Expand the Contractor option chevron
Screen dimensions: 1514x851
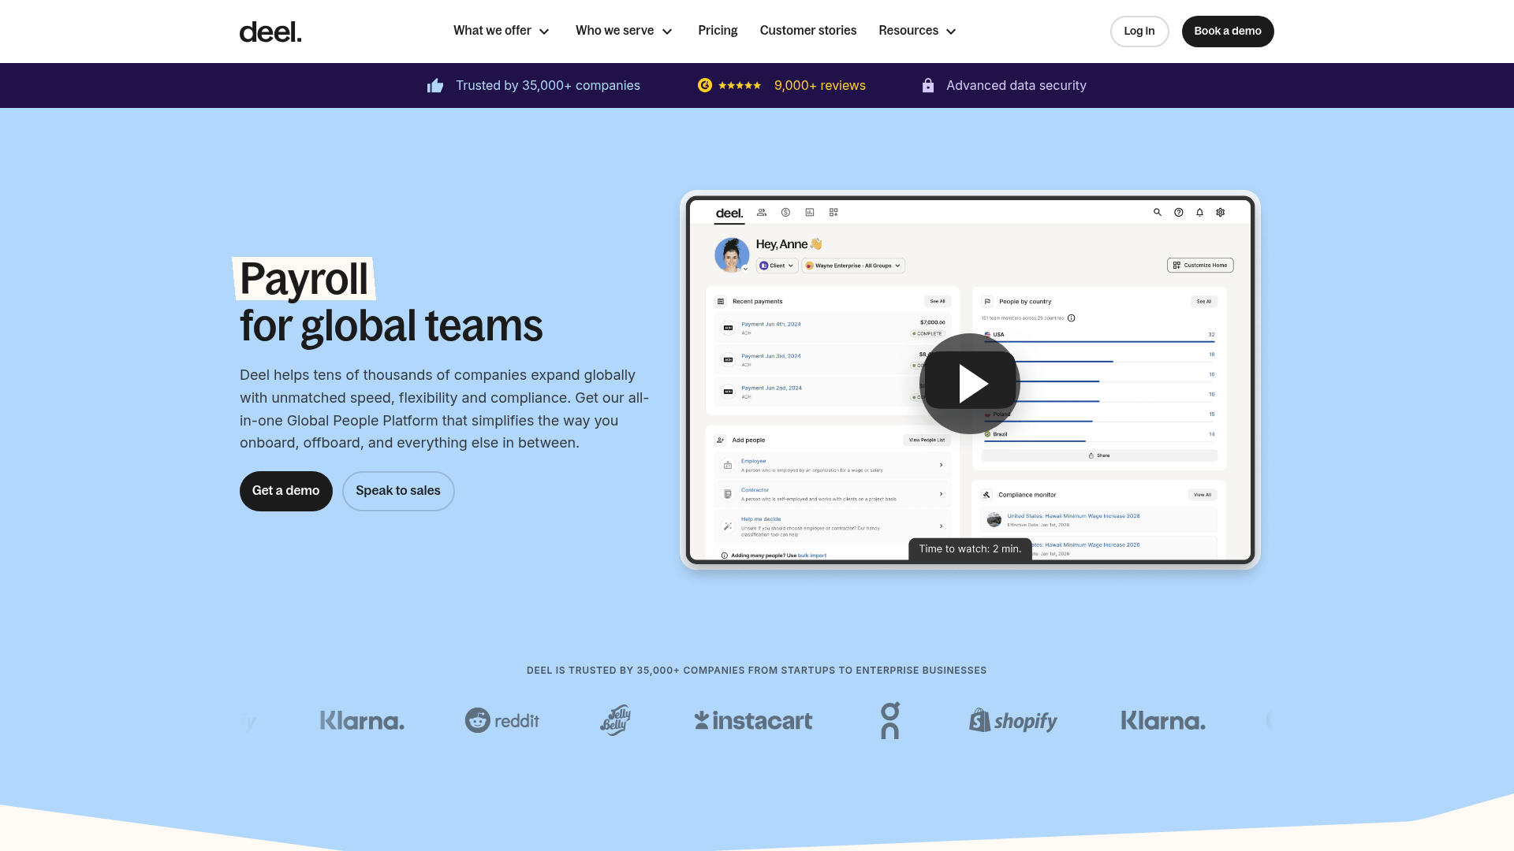942,494
